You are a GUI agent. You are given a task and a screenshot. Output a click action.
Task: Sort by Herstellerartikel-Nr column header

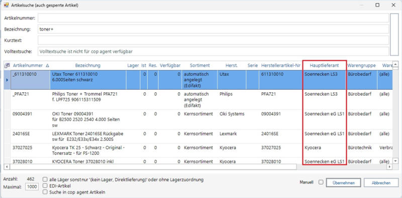[x=281, y=66]
